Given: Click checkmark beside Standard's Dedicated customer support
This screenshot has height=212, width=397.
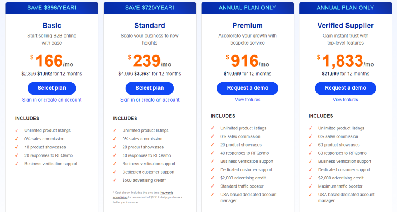Looking at the screenshot, I should (x=114, y=172).
